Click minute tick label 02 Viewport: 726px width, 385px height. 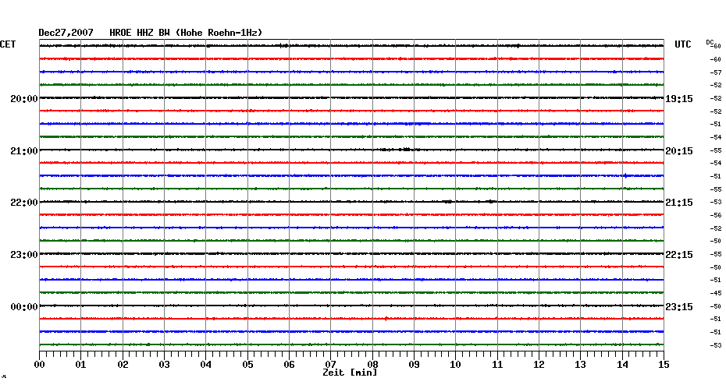coord(123,365)
